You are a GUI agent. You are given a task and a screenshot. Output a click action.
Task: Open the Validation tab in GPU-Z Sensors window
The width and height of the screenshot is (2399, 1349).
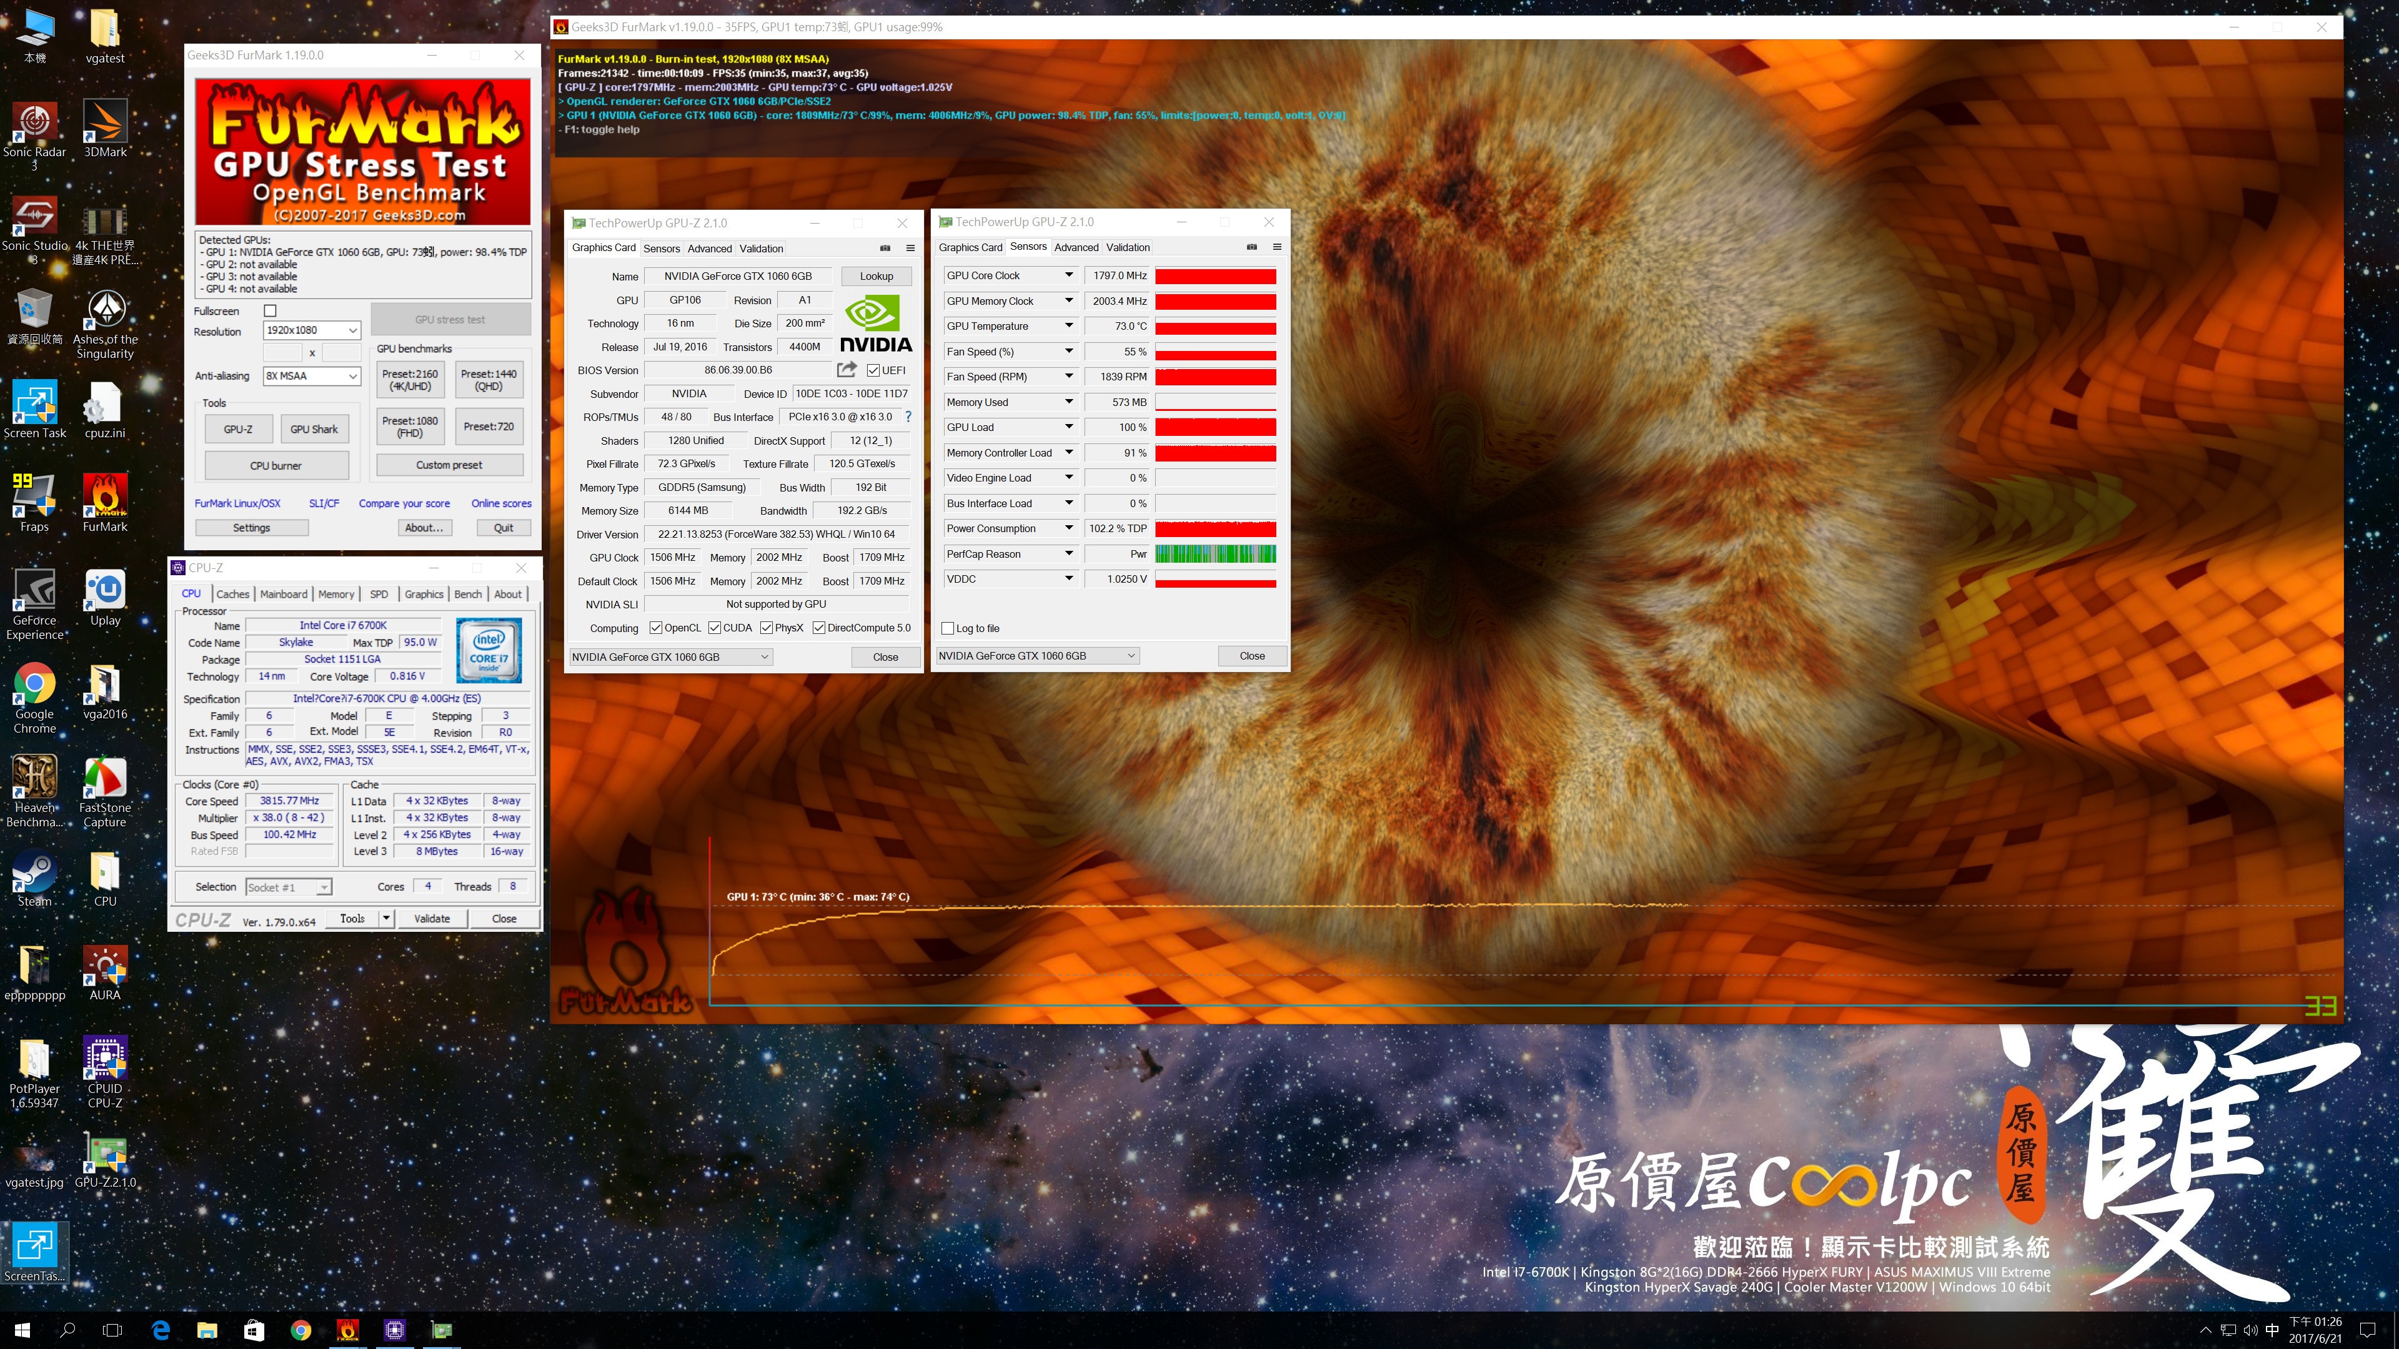click(1128, 248)
